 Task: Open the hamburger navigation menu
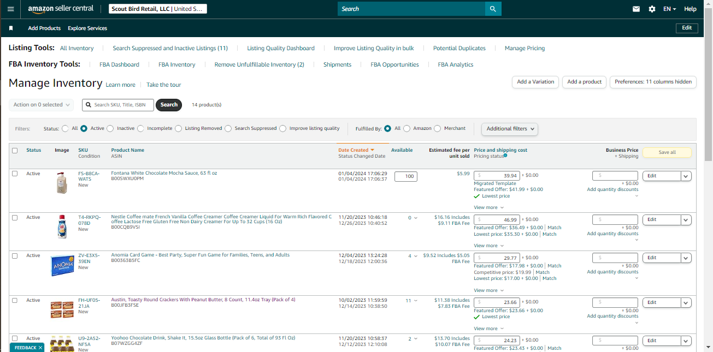(11, 9)
